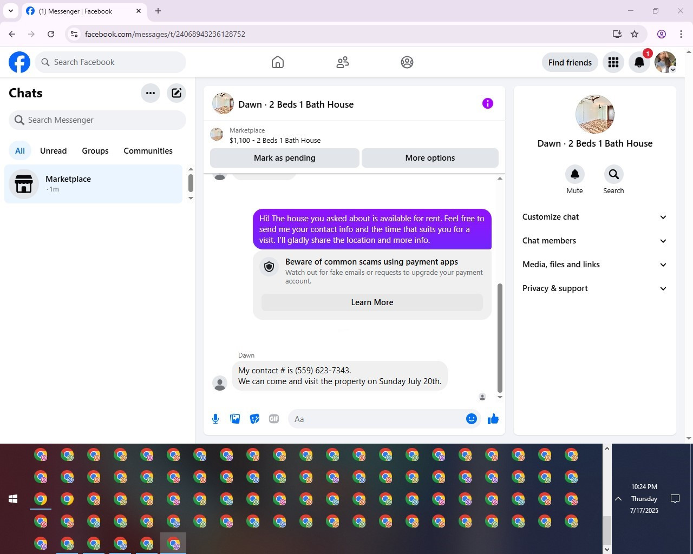Click the taskbar clock and date
This screenshot has width=693, height=554.
[644, 499]
